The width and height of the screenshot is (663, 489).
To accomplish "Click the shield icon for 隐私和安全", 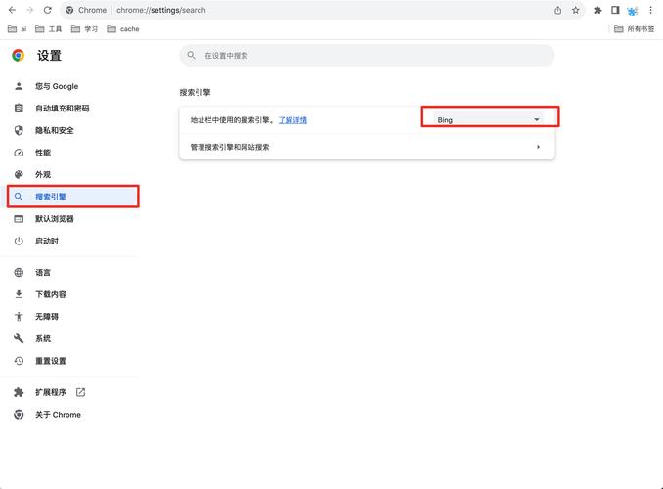I will [x=19, y=130].
